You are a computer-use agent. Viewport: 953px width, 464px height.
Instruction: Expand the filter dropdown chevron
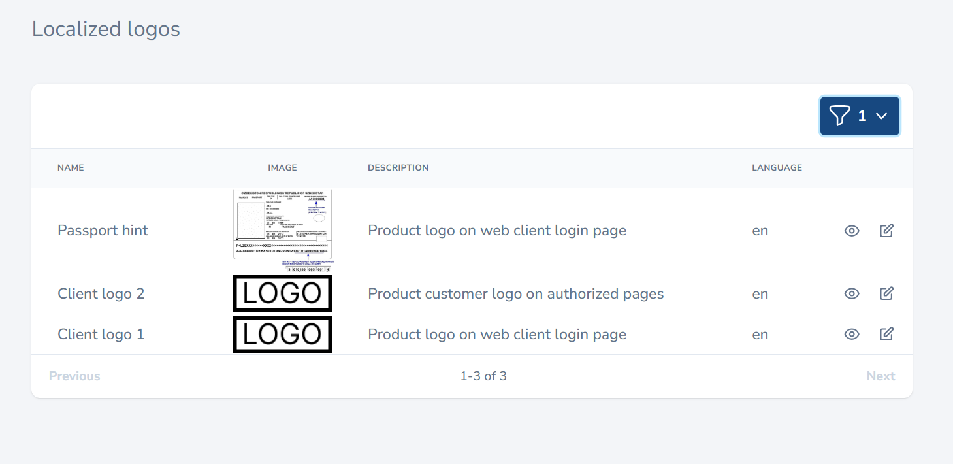coord(881,116)
